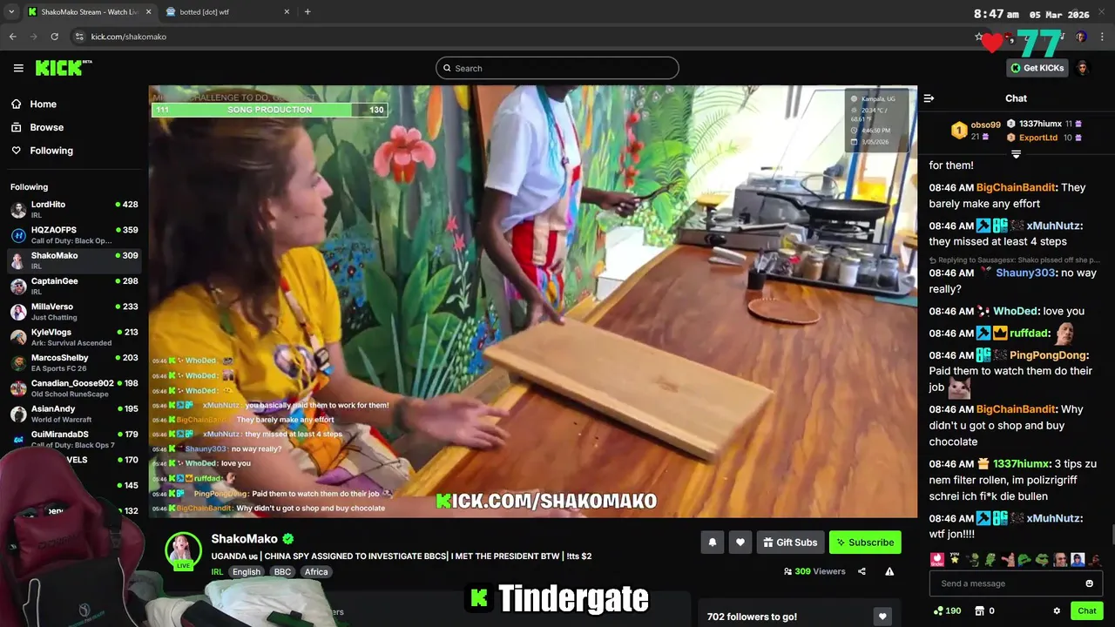The image size is (1115, 627).
Task: Click the English tag
Action: [247, 572]
